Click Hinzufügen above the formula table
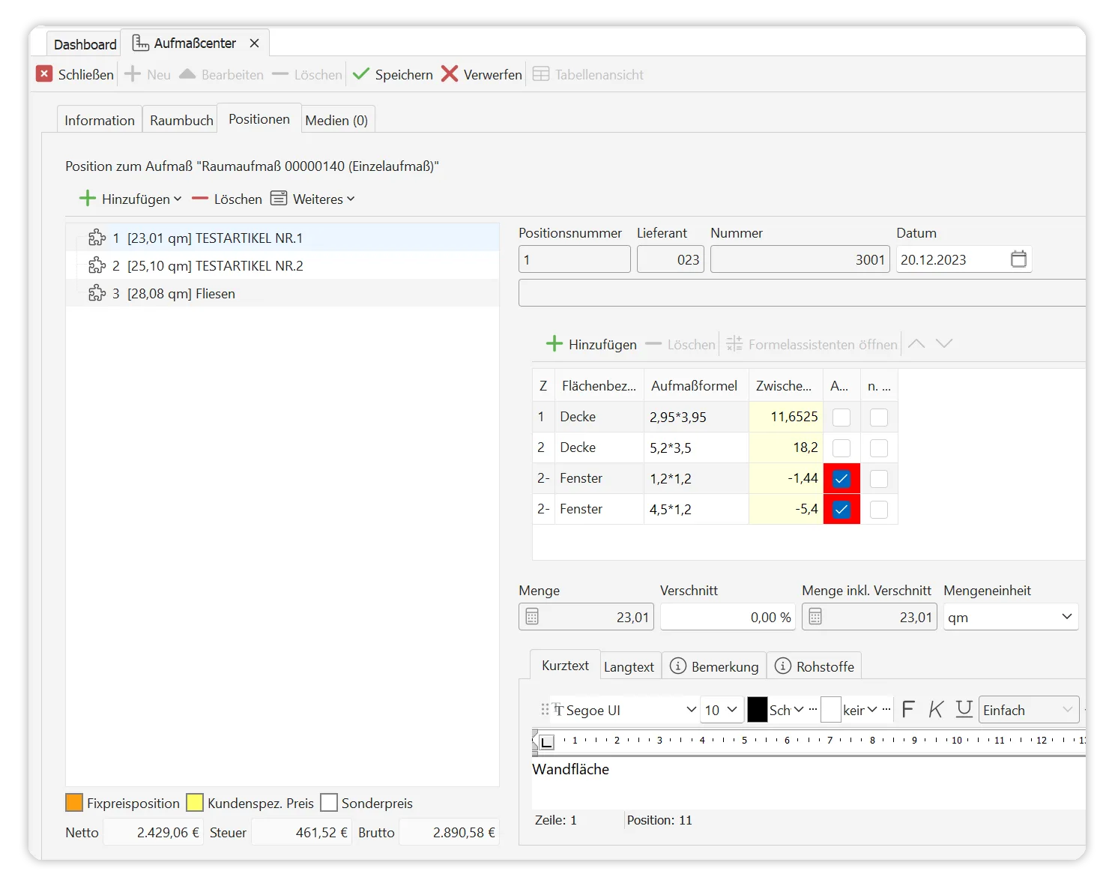 pos(592,344)
